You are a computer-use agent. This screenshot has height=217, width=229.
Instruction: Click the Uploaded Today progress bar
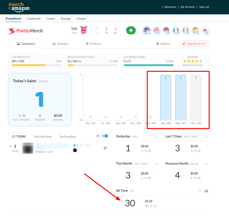pos(149,65)
